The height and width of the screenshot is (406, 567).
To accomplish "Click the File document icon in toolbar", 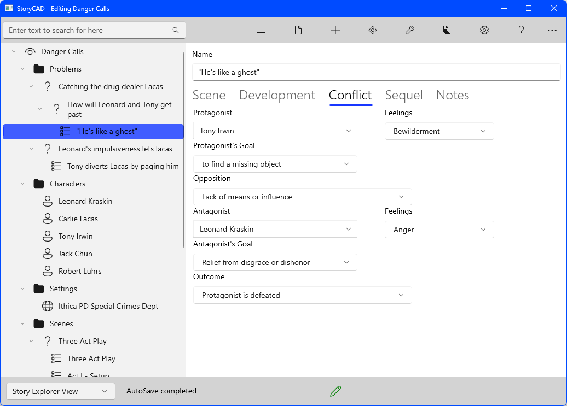I will coord(298,30).
